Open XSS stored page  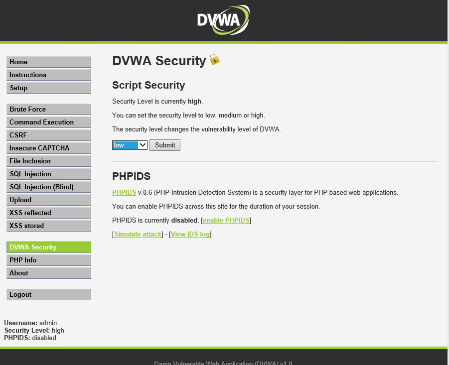tap(49, 226)
